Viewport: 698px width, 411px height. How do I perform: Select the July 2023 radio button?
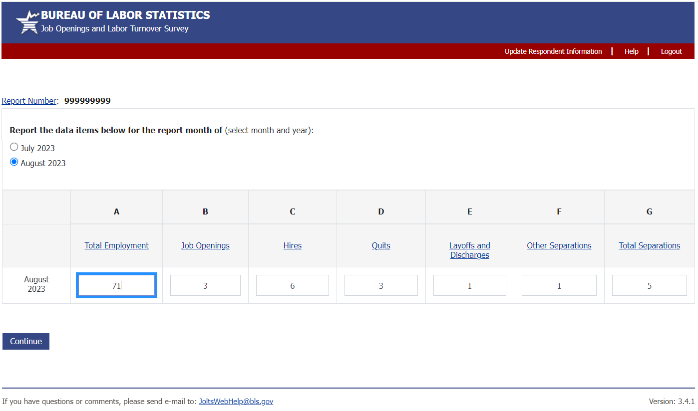click(x=14, y=147)
